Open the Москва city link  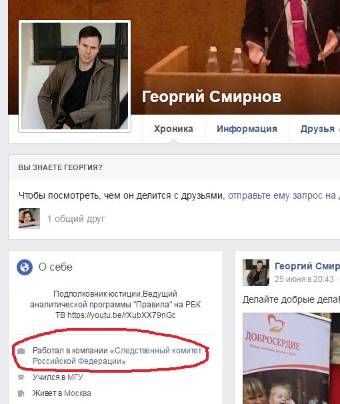[x=77, y=393]
